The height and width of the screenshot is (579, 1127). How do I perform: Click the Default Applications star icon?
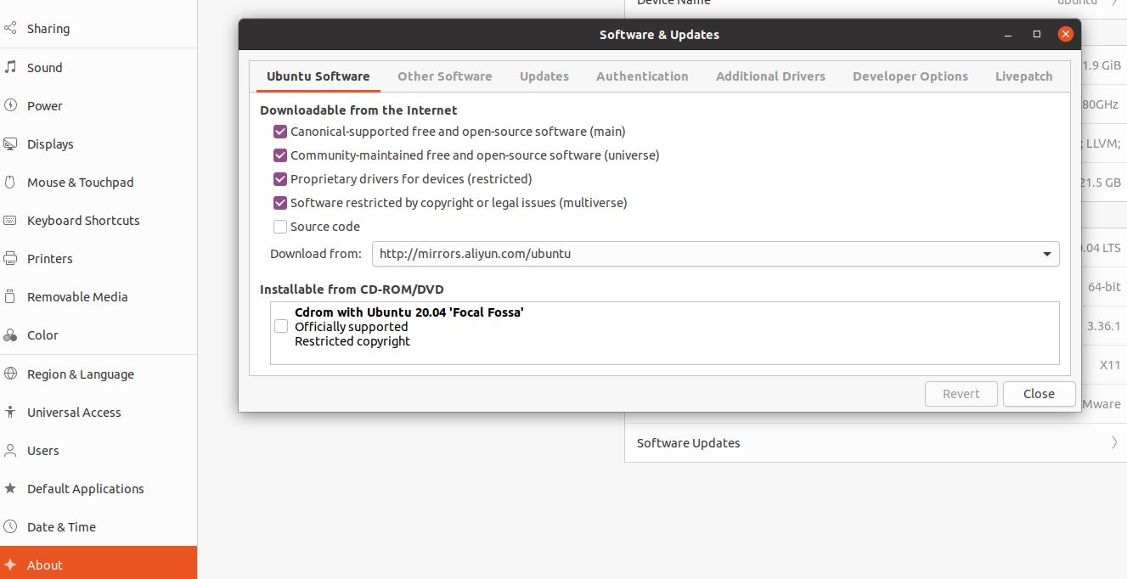(10, 488)
